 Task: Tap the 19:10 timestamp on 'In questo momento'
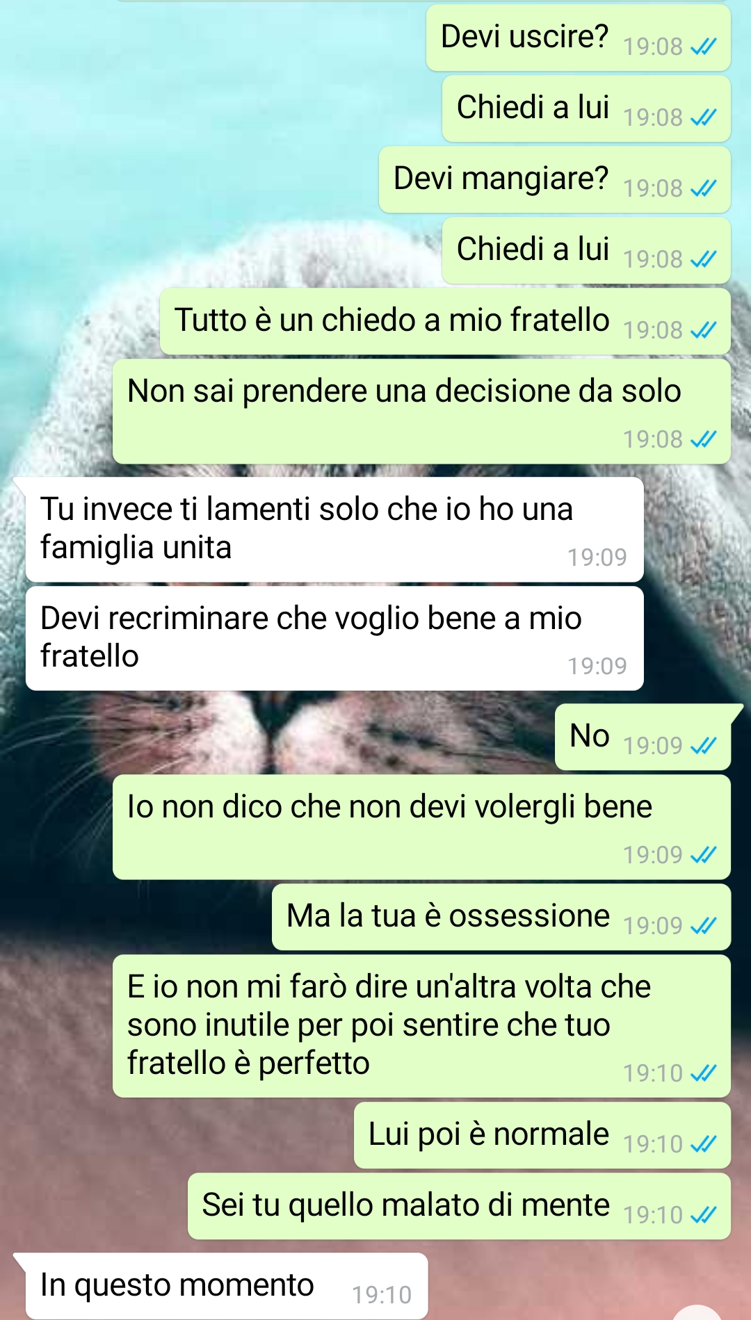[x=381, y=1295]
